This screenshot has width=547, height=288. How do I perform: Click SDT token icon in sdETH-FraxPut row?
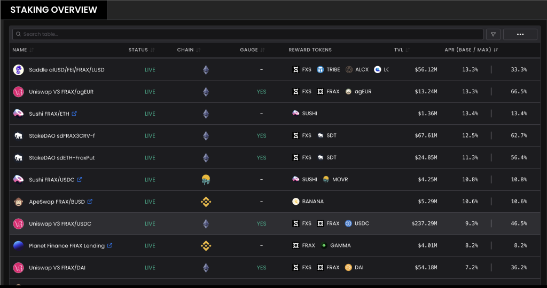coord(321,158)
